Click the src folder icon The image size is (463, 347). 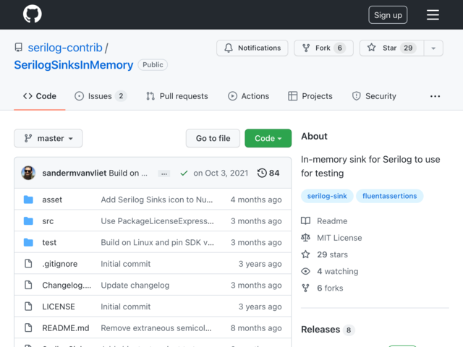click(28, 220)
